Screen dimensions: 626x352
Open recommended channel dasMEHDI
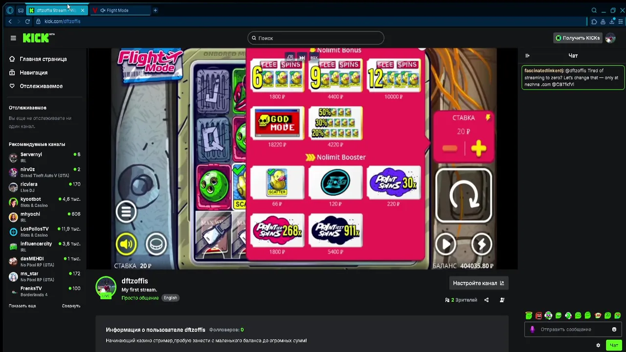[x=45, y=262]
